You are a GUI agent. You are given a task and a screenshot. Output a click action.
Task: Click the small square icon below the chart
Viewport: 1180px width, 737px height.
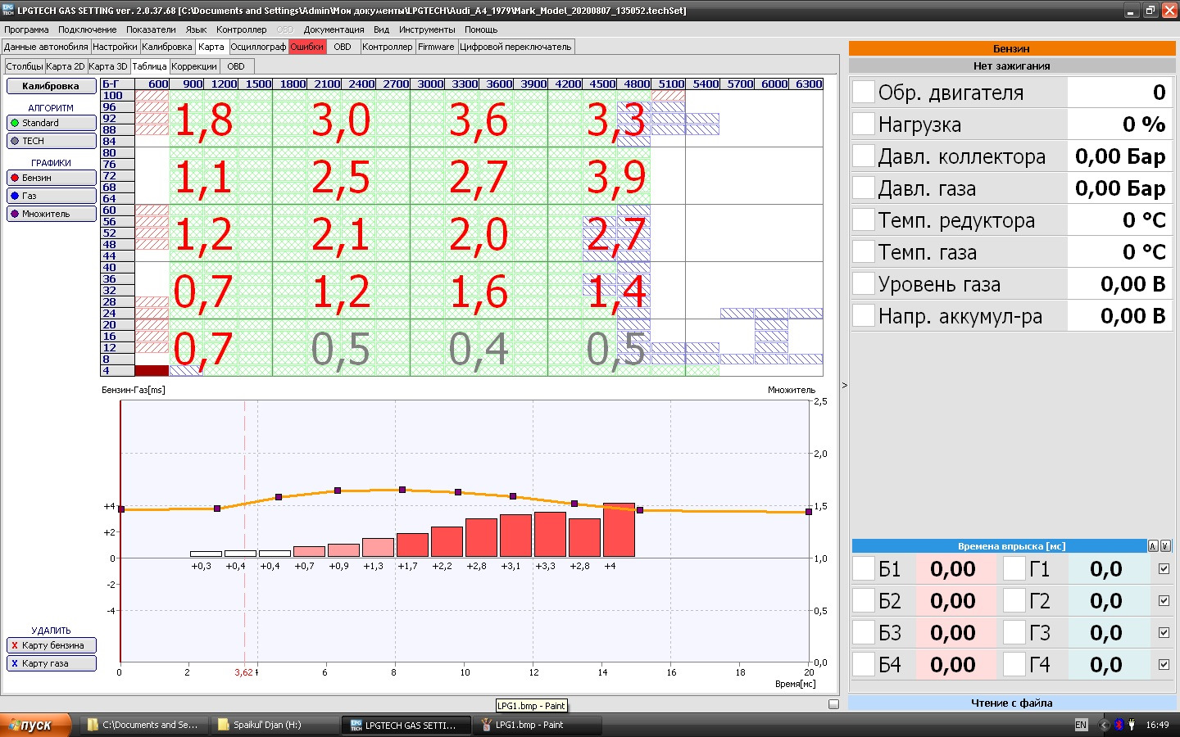[x=833, y=704]
